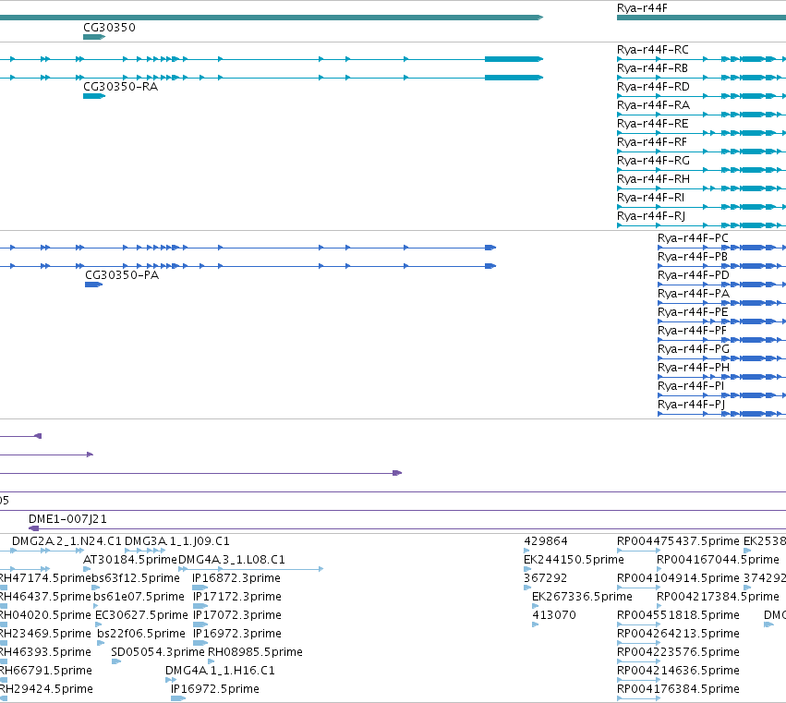
Task: Select RP004264213.5prime entry
Action: [678, 634]
